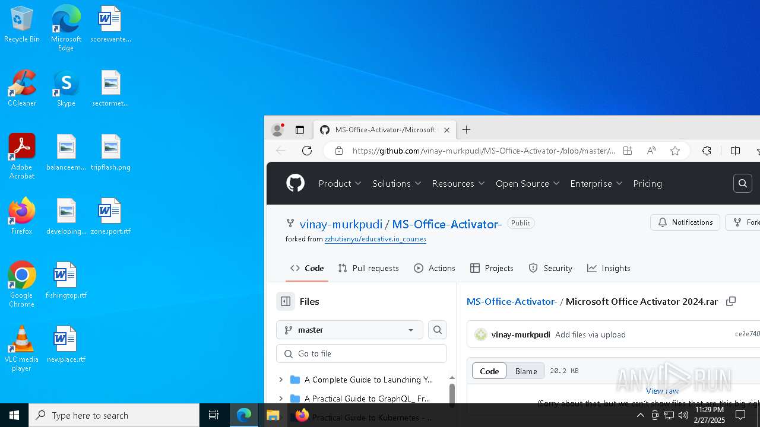Screen dimensions: 760x427
Task: Open Edge Extensions puzzle icon
Action: click(x=707, y=151)
